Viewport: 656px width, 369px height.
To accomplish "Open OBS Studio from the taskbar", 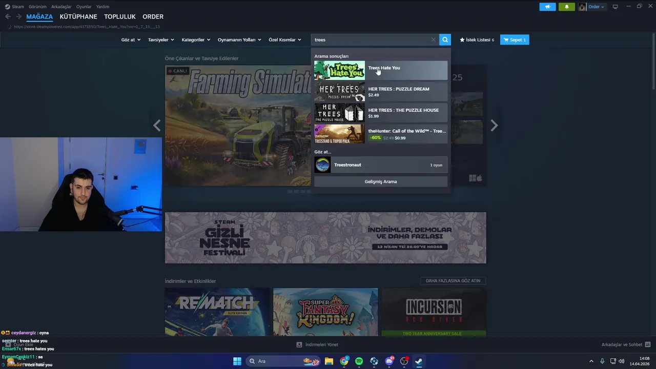I will point(404,361).
